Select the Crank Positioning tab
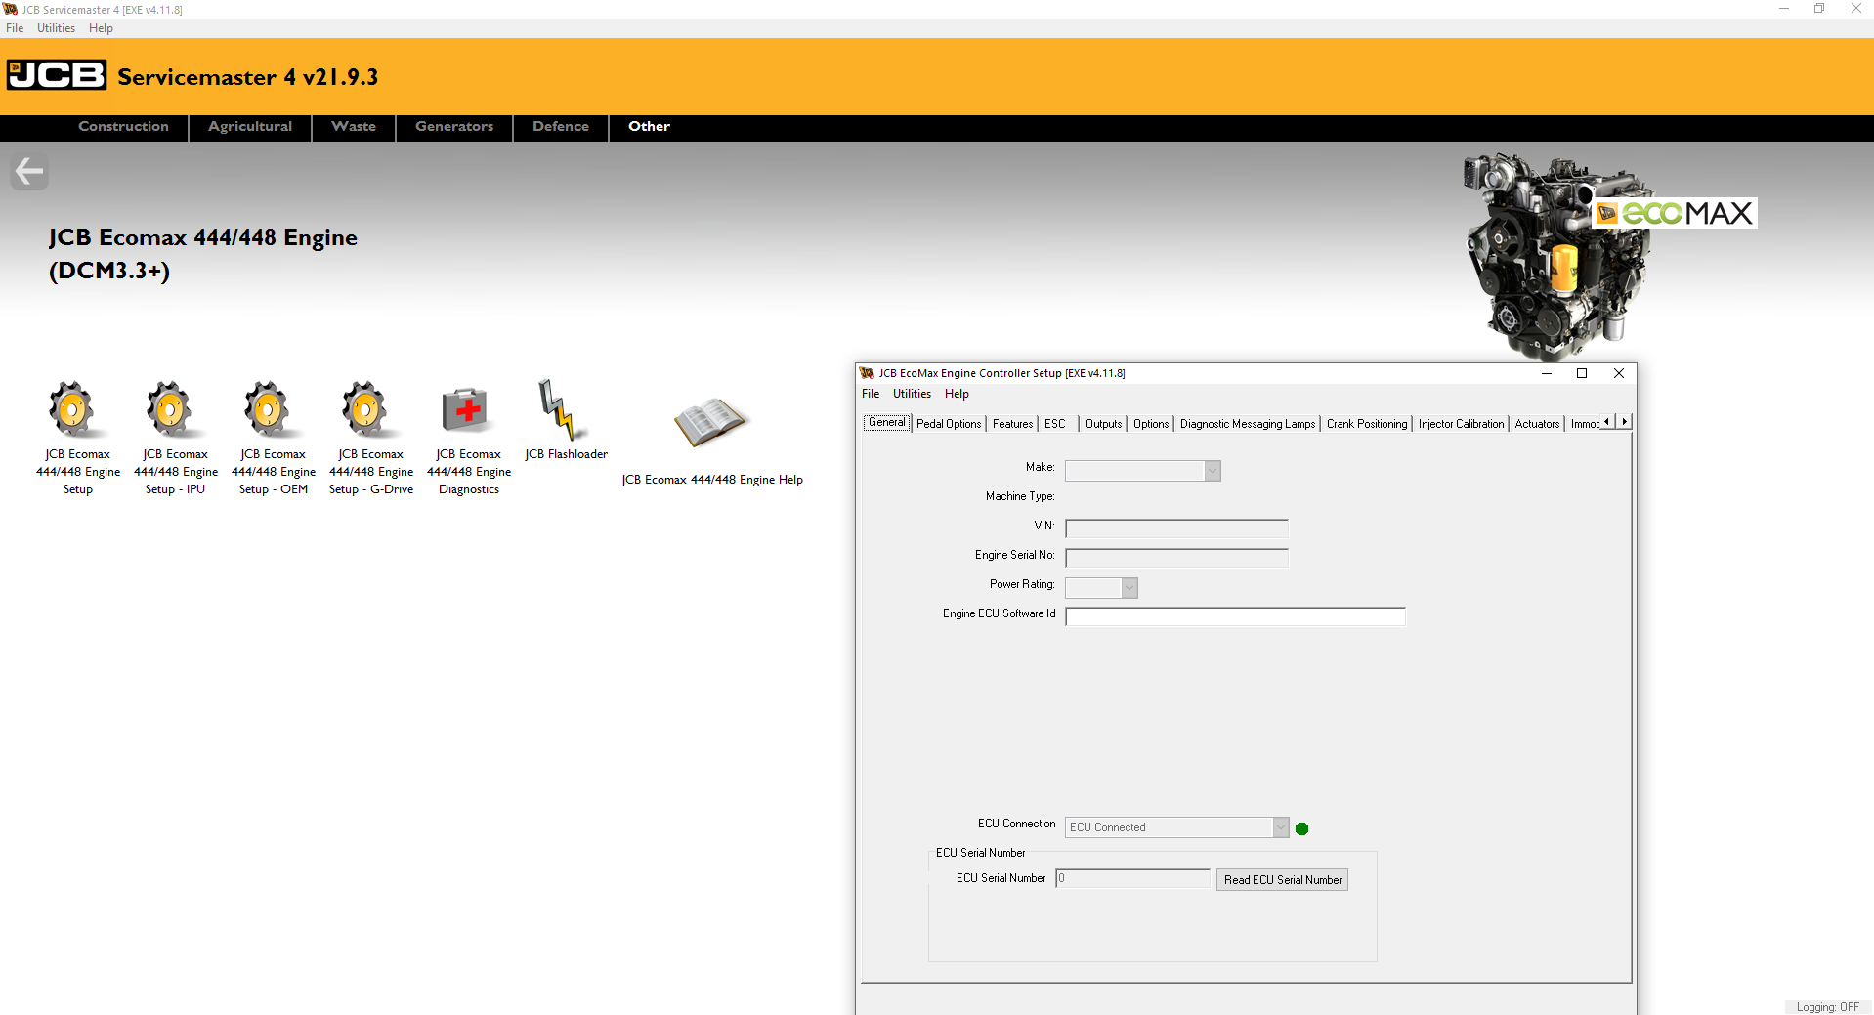 tap(1366, 423)
